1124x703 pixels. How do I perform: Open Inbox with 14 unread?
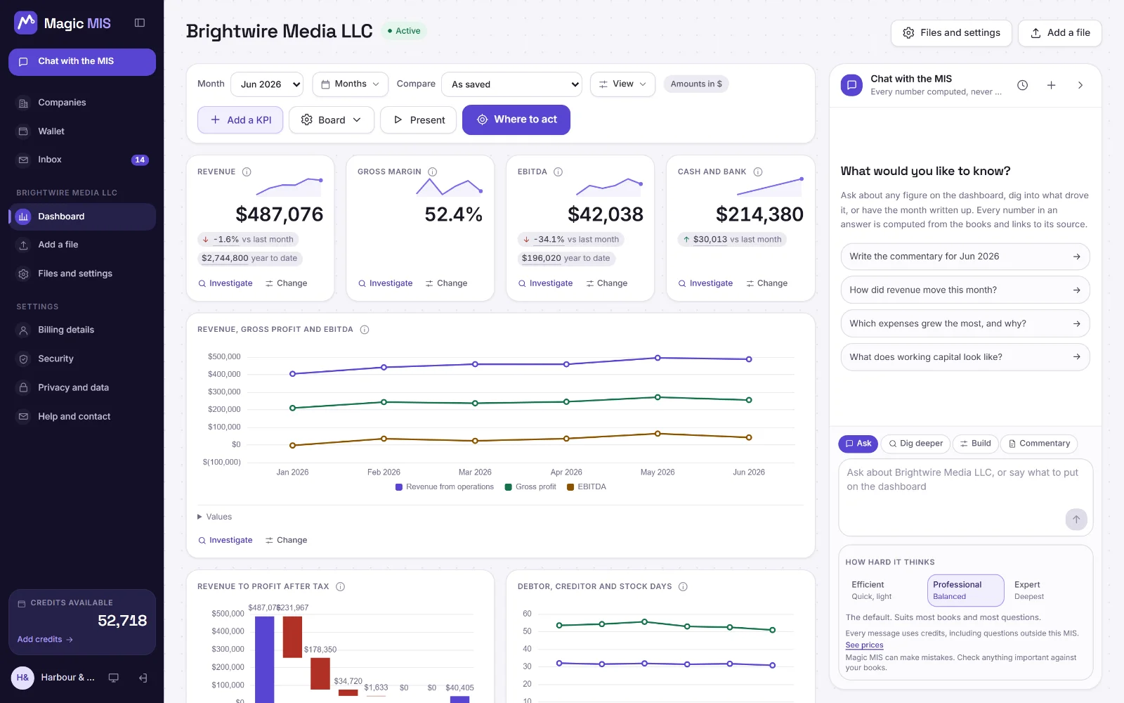[82, 160]
